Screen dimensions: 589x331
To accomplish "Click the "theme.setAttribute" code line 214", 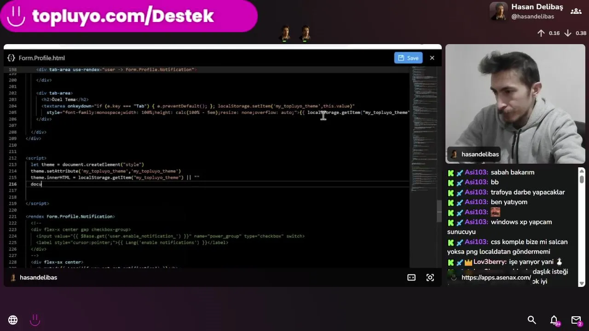I will coord(106,171).
